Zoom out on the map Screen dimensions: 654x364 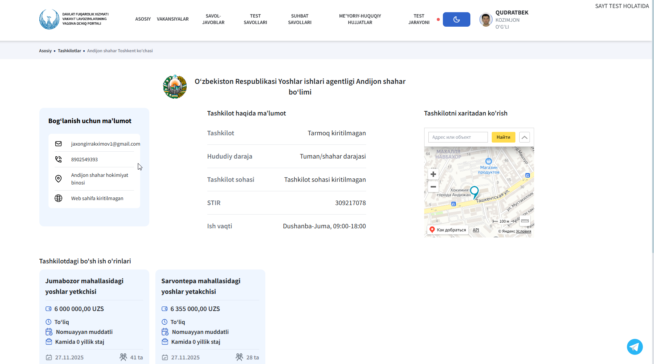pyautogui.click(x=433, y=187)
